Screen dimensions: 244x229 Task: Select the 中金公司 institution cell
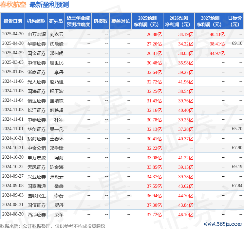point(37,148)
